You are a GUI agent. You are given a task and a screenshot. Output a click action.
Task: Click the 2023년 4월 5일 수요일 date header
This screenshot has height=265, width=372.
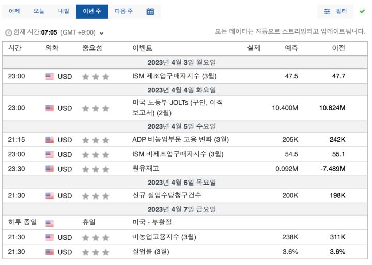click(x=182, y=126)
